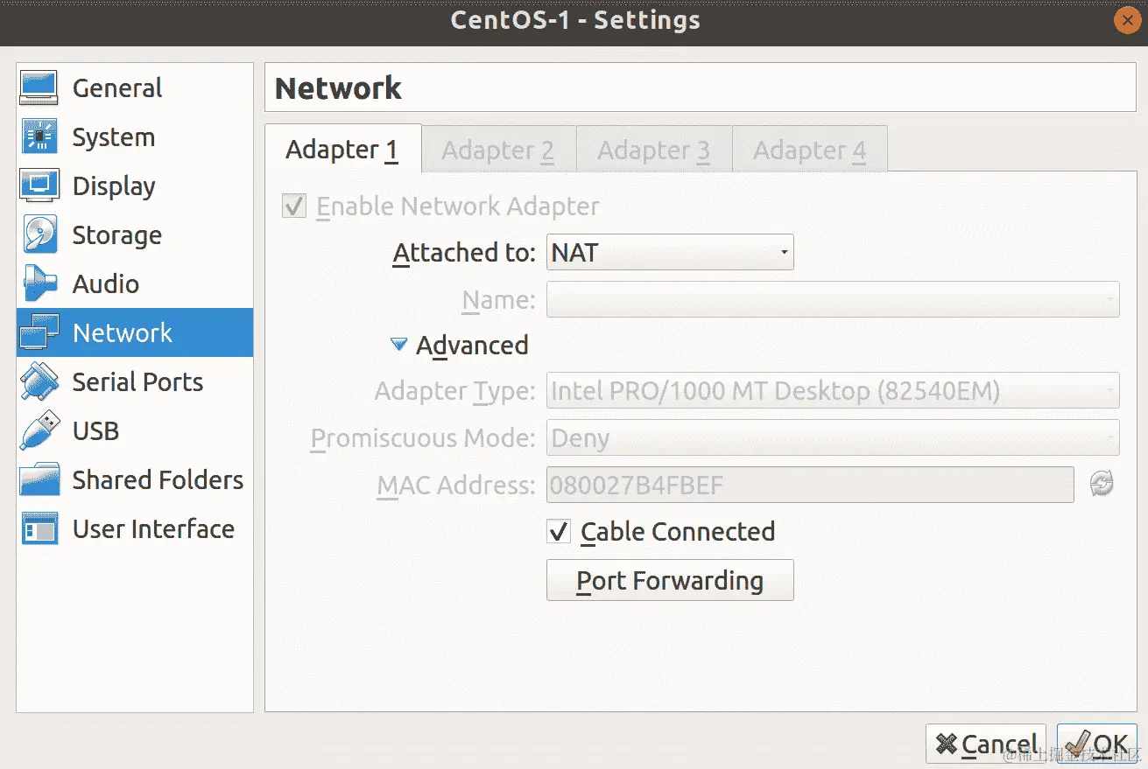Click the System chip icon
1148x769 pixels.
[x=39, y=136]
